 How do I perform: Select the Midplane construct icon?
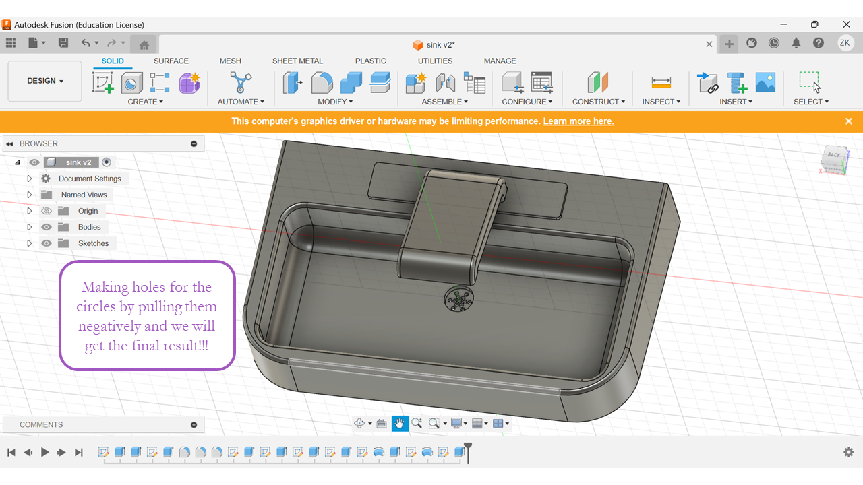[598, 83]
